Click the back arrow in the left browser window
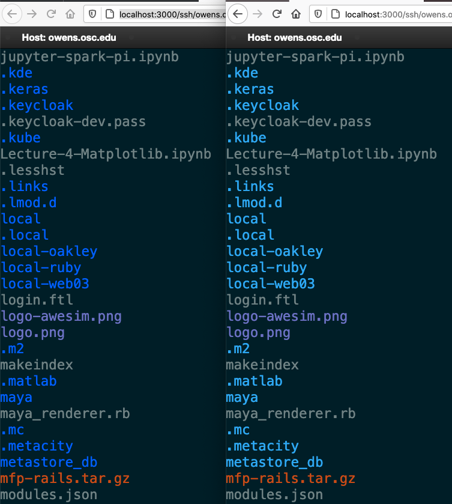The height and width of the screenshot is (504, 452). point(12,13)
